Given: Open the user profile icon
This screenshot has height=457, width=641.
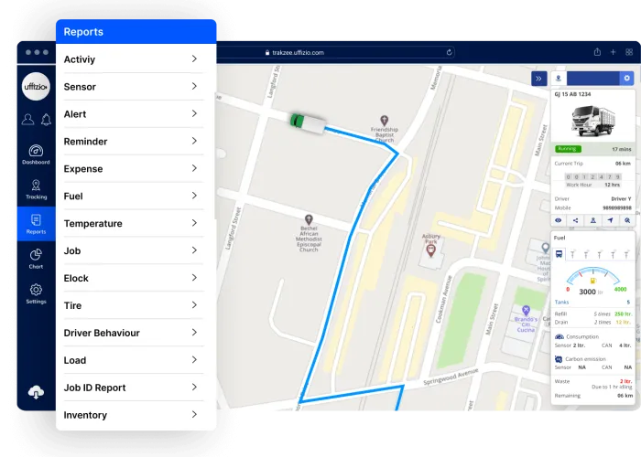Looking at the screenshot, I should (28, 120).
